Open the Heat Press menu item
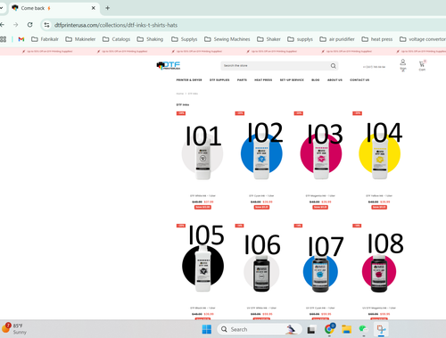This screenshot has height=338, width=446. point(263,80)
